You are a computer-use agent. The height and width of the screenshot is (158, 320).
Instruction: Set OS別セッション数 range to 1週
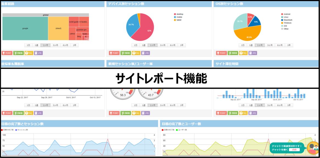point(251,45)
